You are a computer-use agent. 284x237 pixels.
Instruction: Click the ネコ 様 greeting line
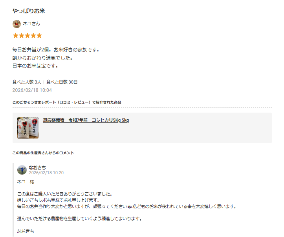pos(26,182)
